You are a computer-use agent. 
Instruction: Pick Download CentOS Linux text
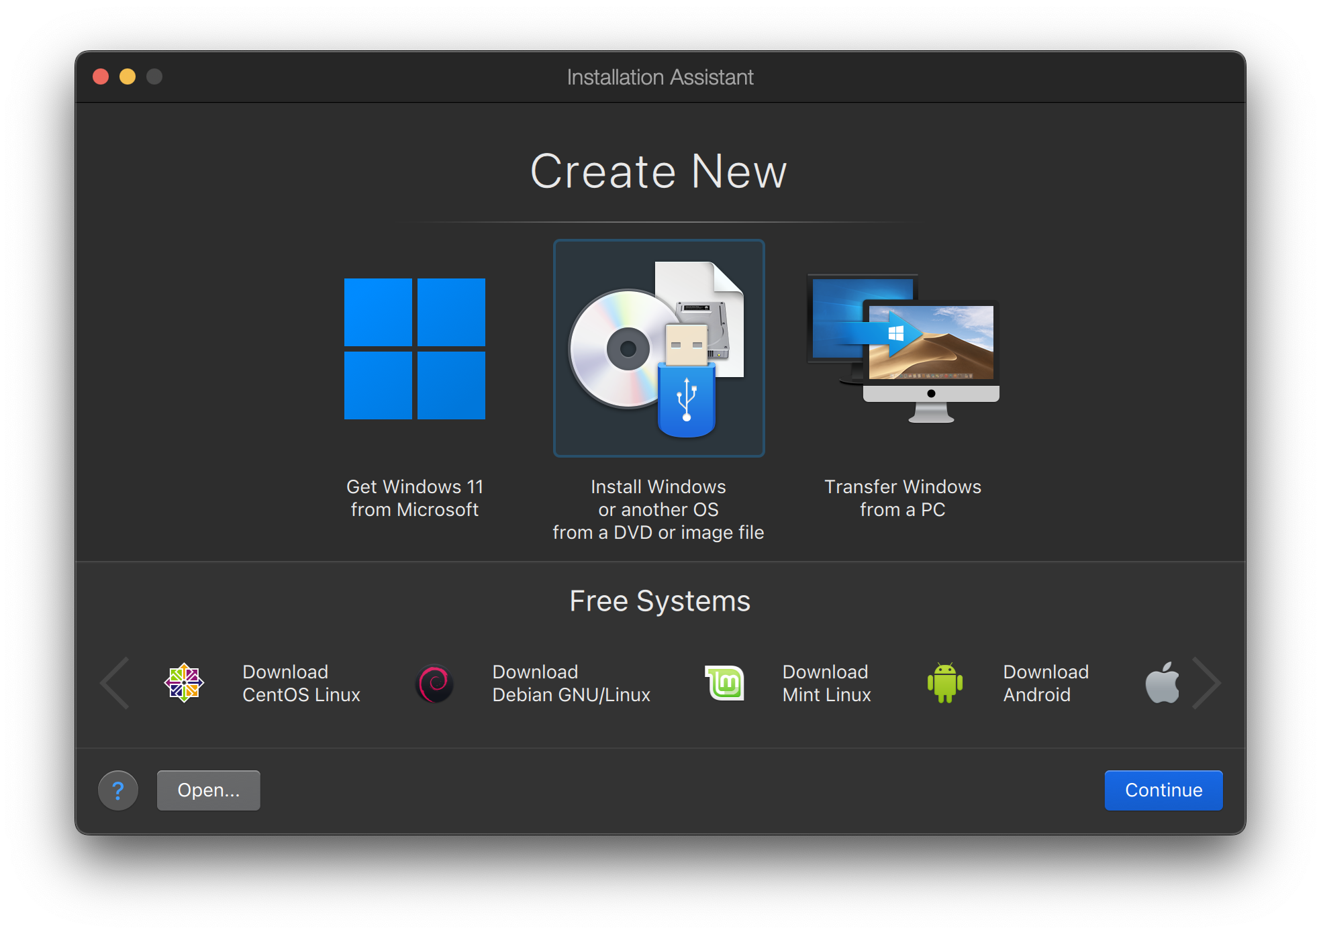pyautogui.click(x=301, y=683)
